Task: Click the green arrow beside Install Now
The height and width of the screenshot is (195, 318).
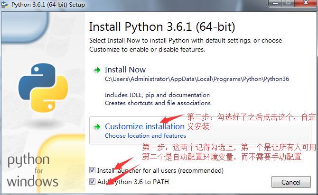Action: 97,70
